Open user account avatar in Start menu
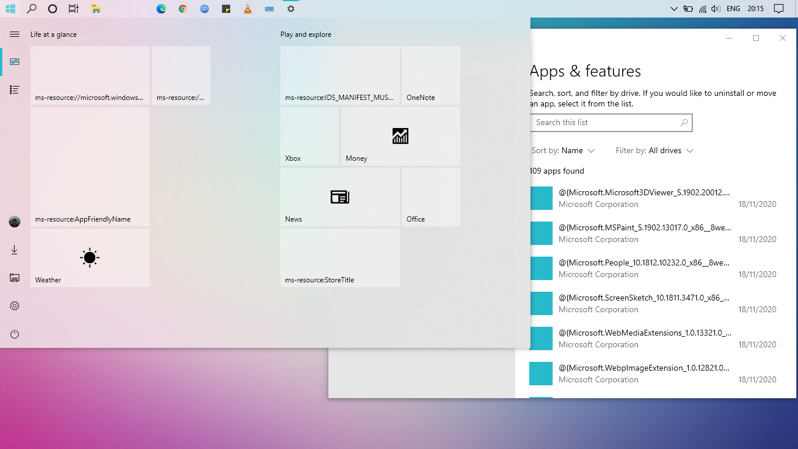The height and width of the screenshot is (449, 798). [x=15, y=222]
